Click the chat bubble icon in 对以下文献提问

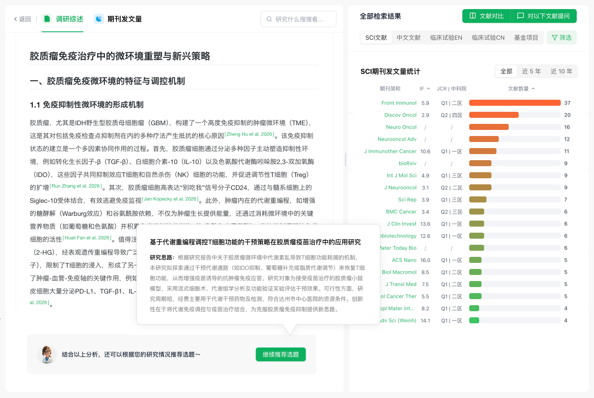coord(521,16)
